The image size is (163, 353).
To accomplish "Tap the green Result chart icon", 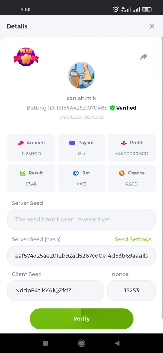I will coord(23,173).
